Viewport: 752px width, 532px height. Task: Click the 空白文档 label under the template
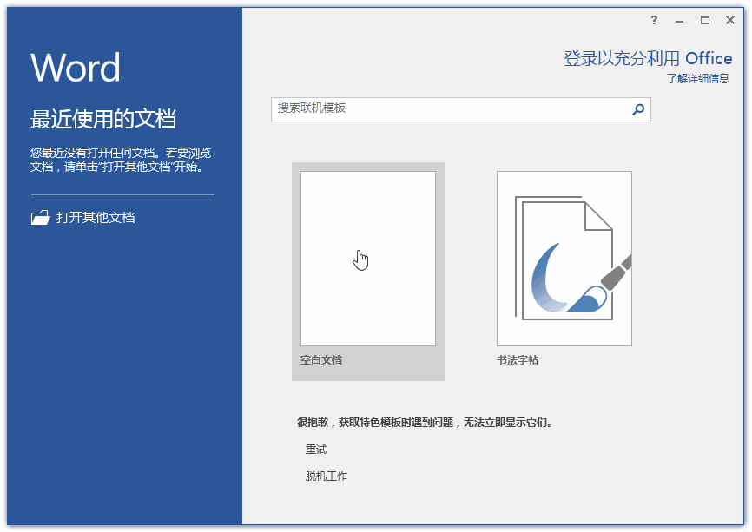[x=322, y=359]
